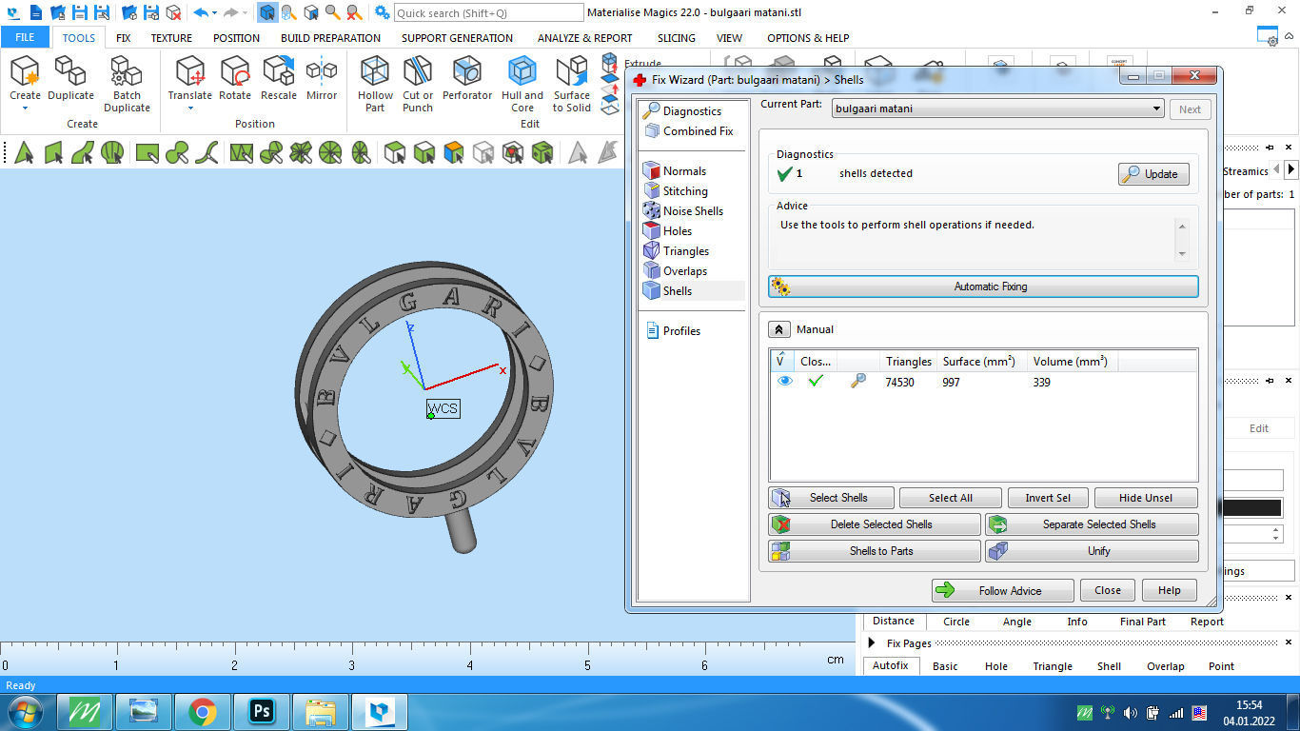Click Separate Selected Shells button
1300x731 pixels.
(x=1092, y=524)
